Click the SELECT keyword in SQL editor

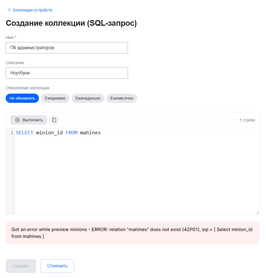(x=25, y=133)
